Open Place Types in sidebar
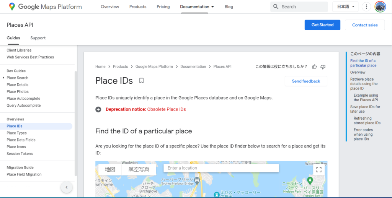 click(x=16, y=133)
